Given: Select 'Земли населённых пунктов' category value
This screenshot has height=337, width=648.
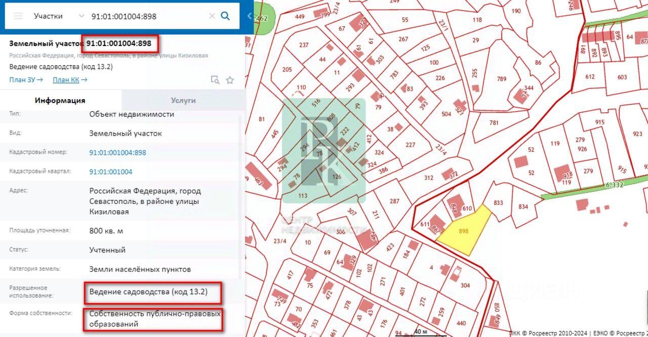Looking at the screenshot, I should pyautogui.click(x=140, y=269).
